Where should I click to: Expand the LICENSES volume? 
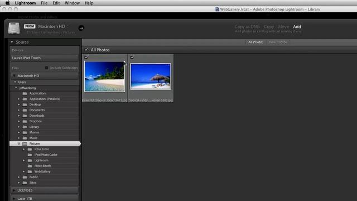click(x=14, y=190)
